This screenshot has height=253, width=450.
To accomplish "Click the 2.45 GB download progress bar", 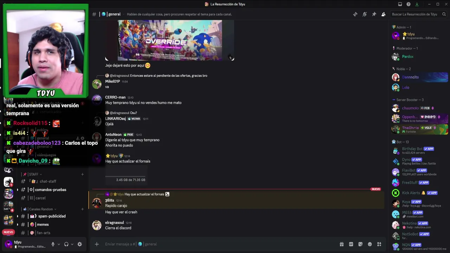I will click(x=126, y=176).
